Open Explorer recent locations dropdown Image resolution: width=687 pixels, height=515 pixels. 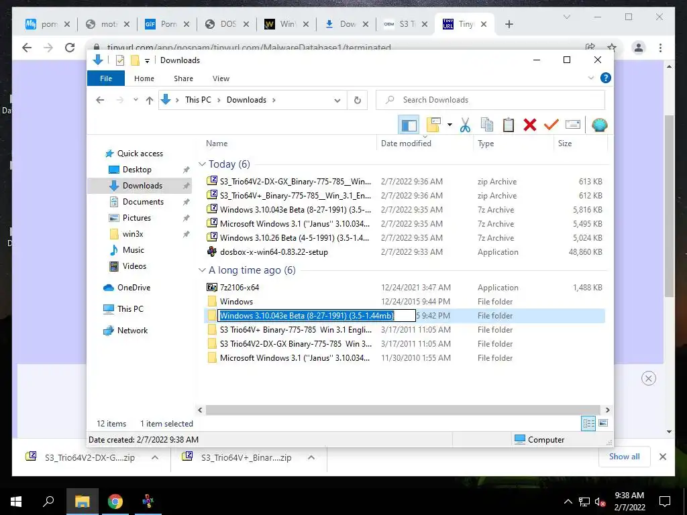pyautogui.click(x=136, y=100)
